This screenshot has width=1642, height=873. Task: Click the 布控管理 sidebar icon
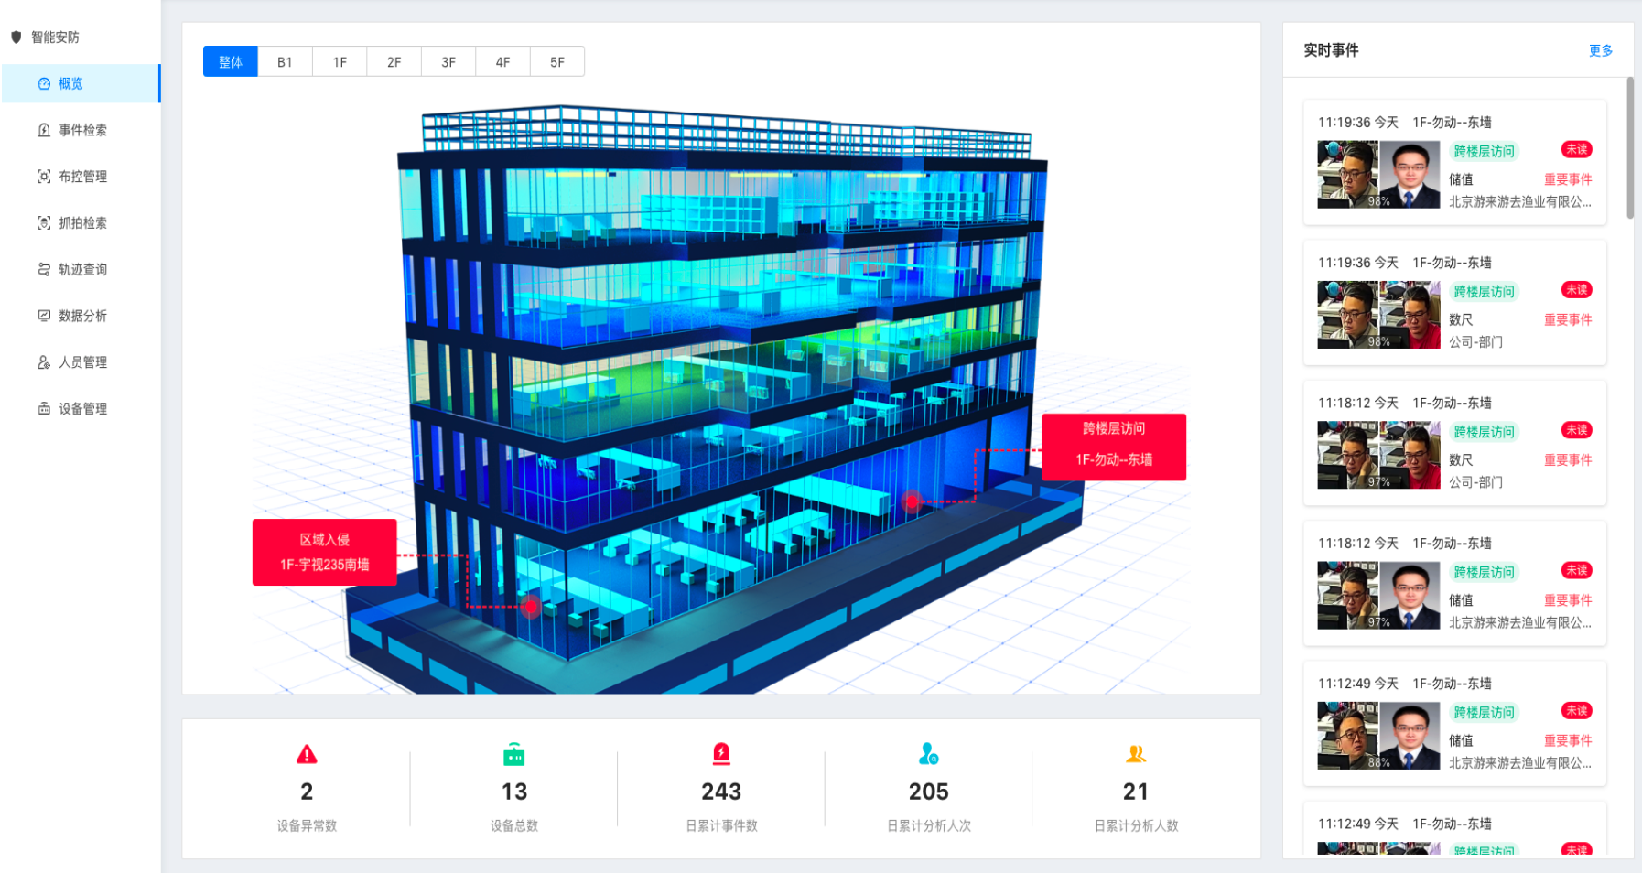click(x=44, y=177)
